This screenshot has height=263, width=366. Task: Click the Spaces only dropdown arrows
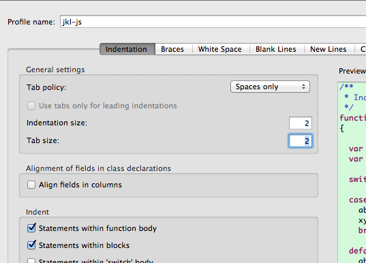(x=303, y=87)
